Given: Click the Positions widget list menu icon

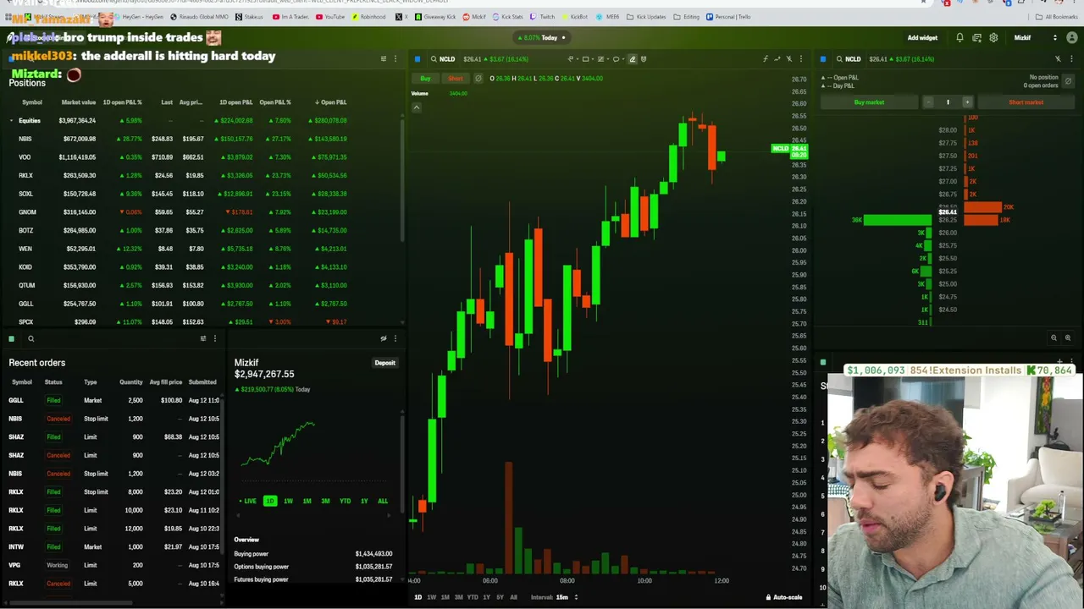Looking at the screenshot, I should point(383,59).
